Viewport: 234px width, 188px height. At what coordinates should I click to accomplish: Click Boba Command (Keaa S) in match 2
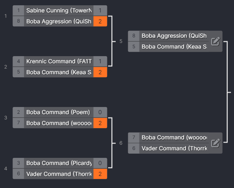click(x=59, y=72)
